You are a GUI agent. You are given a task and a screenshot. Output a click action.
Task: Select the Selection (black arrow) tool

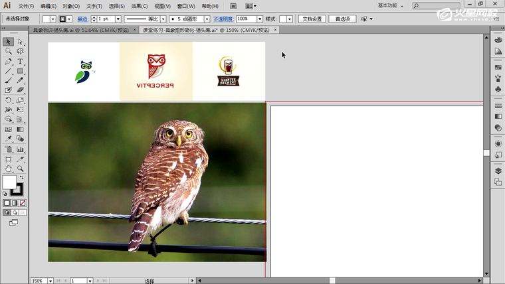8,42
